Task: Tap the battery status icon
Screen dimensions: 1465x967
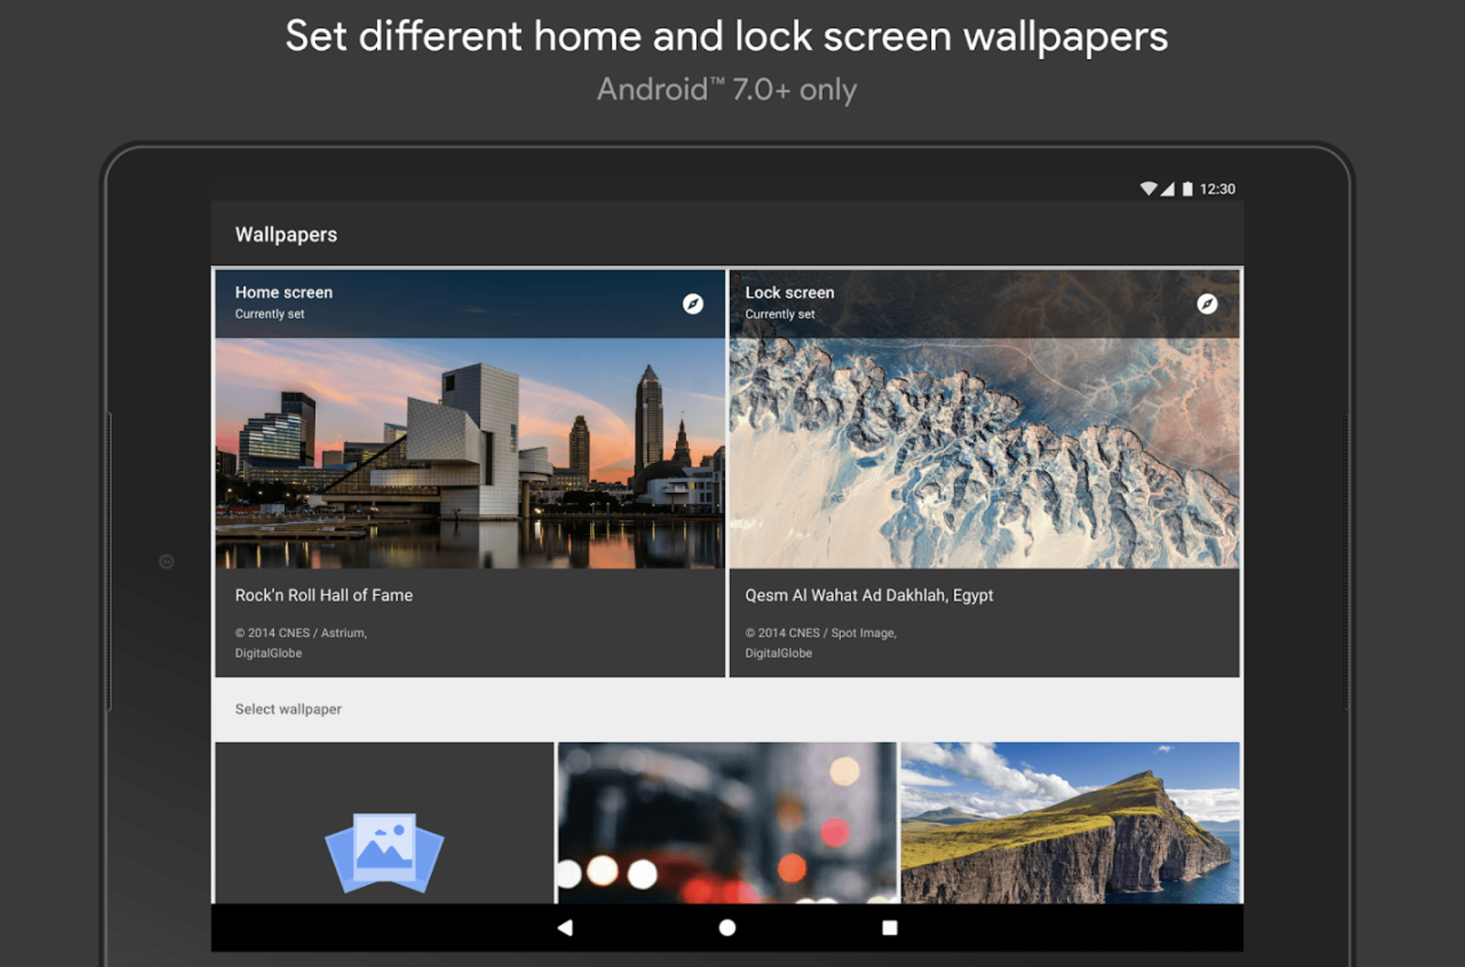Action: click(x=1187, y=189)
